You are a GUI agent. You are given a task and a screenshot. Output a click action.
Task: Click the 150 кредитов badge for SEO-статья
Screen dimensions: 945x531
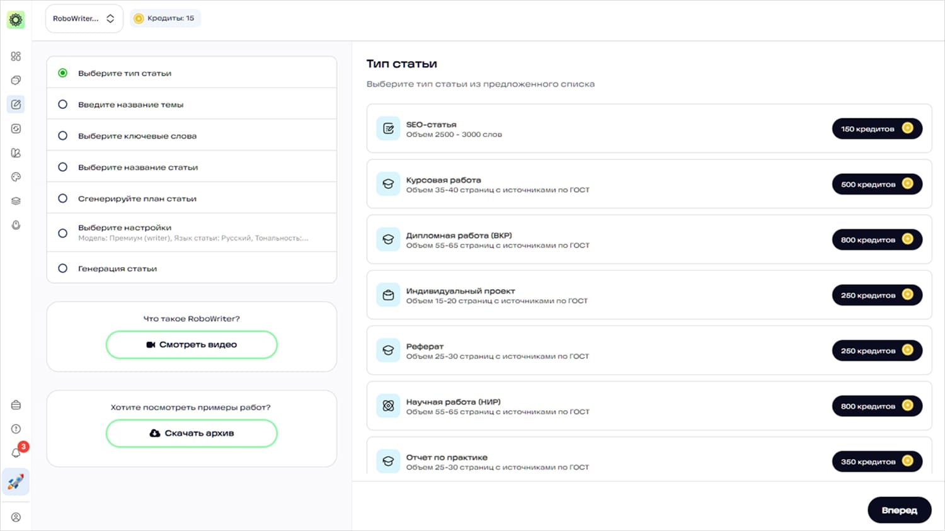876,128
